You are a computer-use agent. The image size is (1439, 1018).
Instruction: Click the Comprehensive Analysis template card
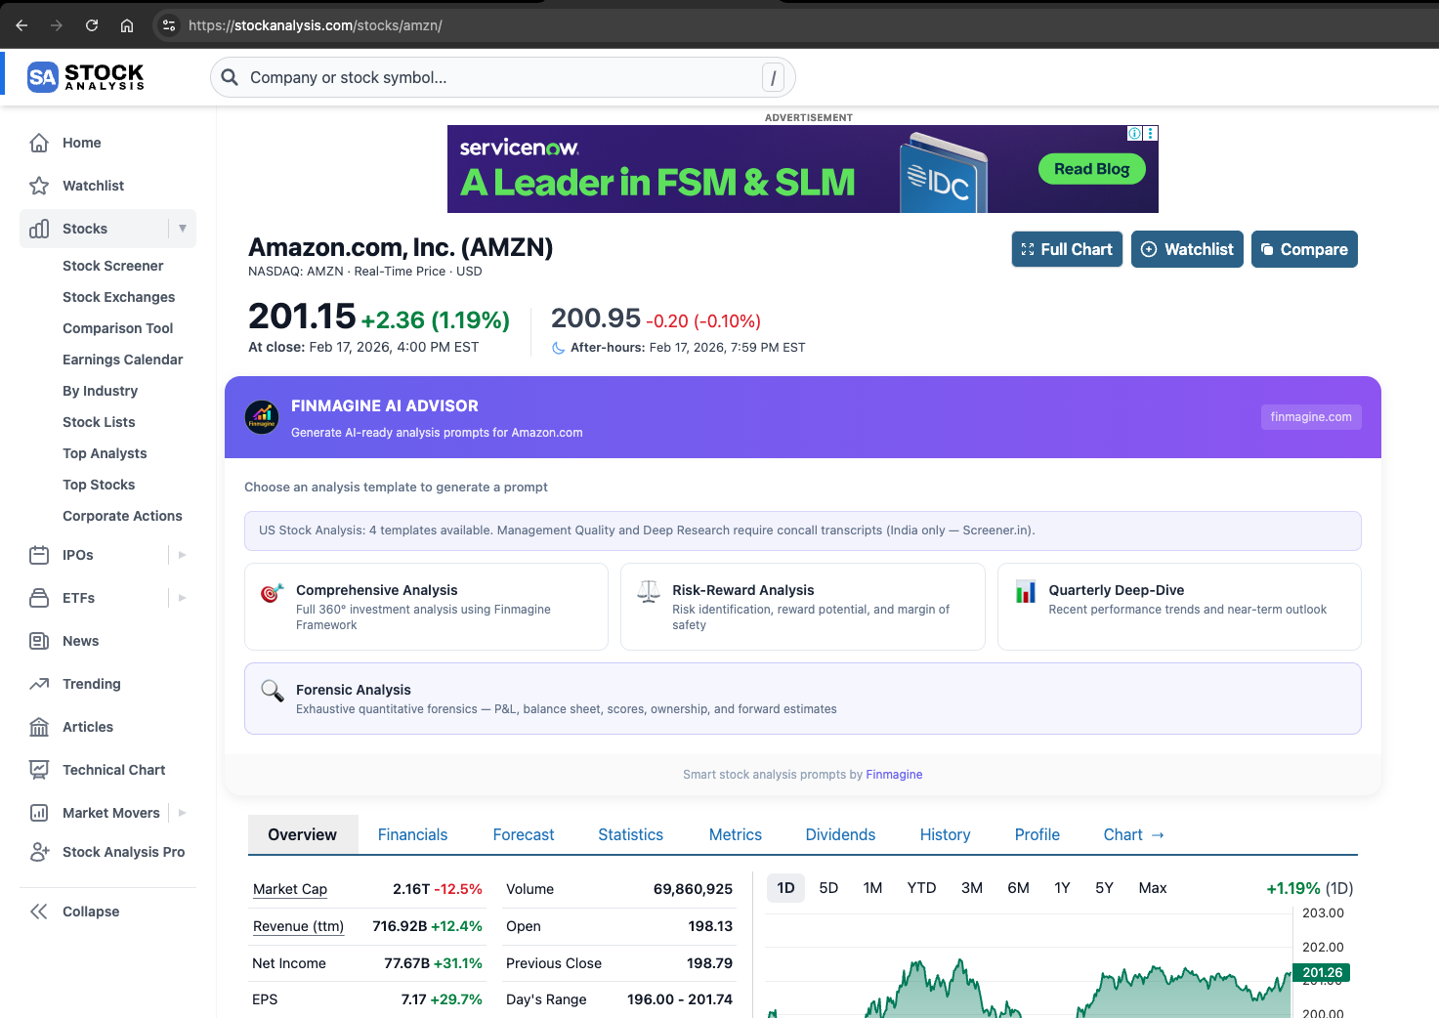coord(426,606)
